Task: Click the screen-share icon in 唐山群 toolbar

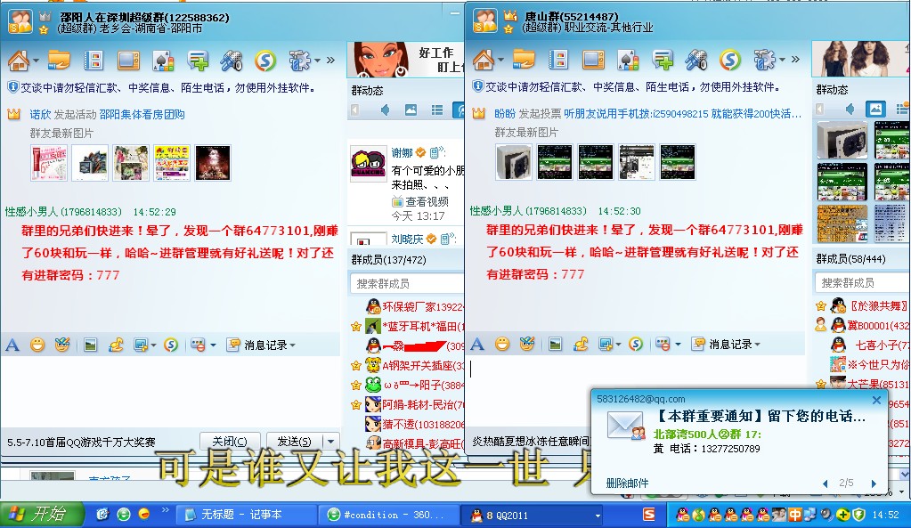Action: coord(592,60)
